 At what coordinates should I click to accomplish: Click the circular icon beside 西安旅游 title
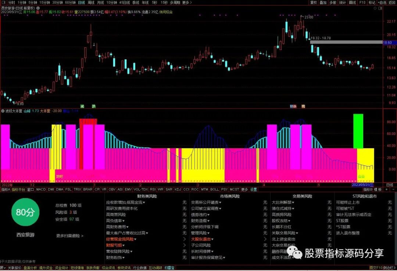tap(38, 8)
